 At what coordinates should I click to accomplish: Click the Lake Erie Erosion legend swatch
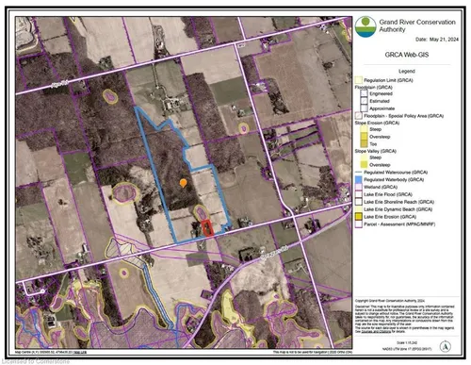pos(359,217)
